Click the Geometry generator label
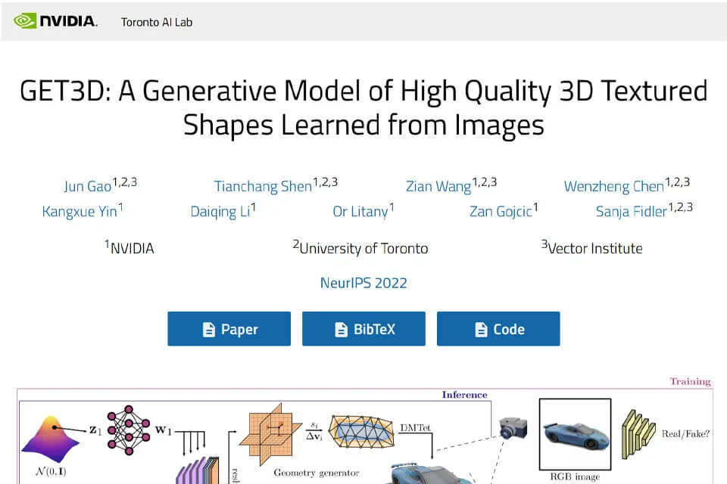 (x=317, y=473)
